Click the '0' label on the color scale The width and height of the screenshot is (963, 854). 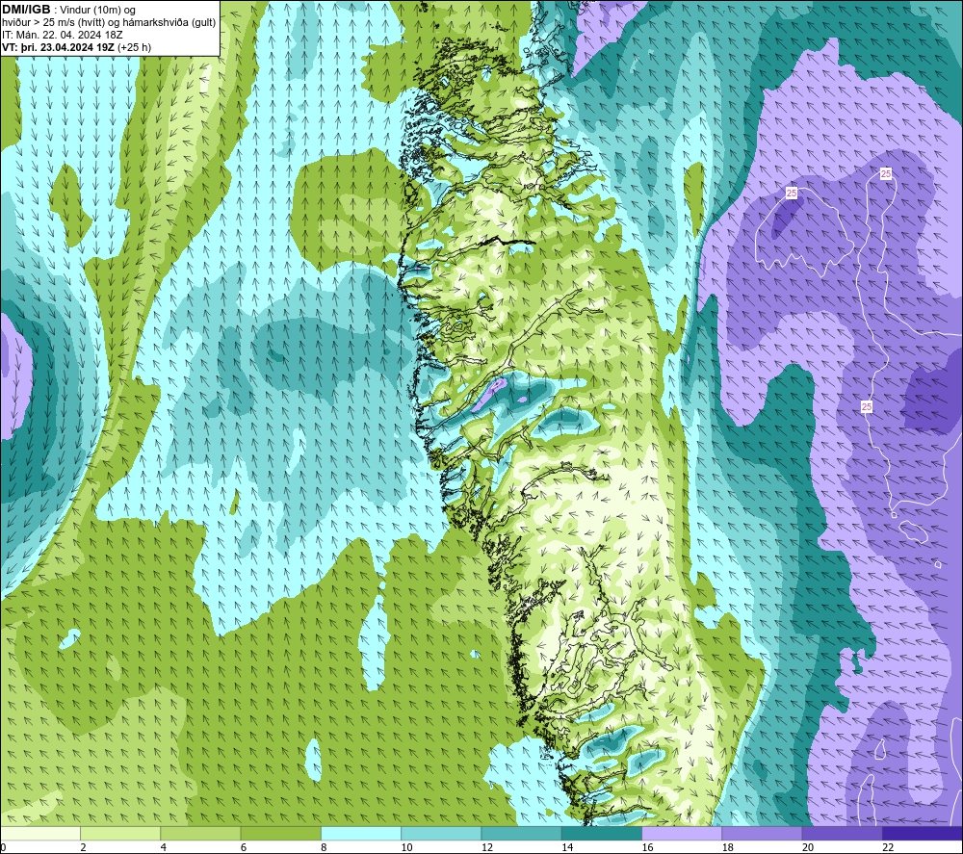[3, 847]
